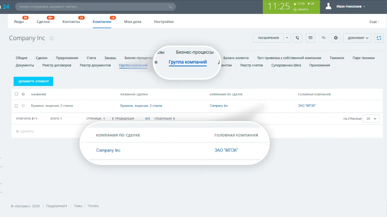Screen dimensions: 387x217
Task: Open chat with the speech bubbles icon
Action: [324, 38]
